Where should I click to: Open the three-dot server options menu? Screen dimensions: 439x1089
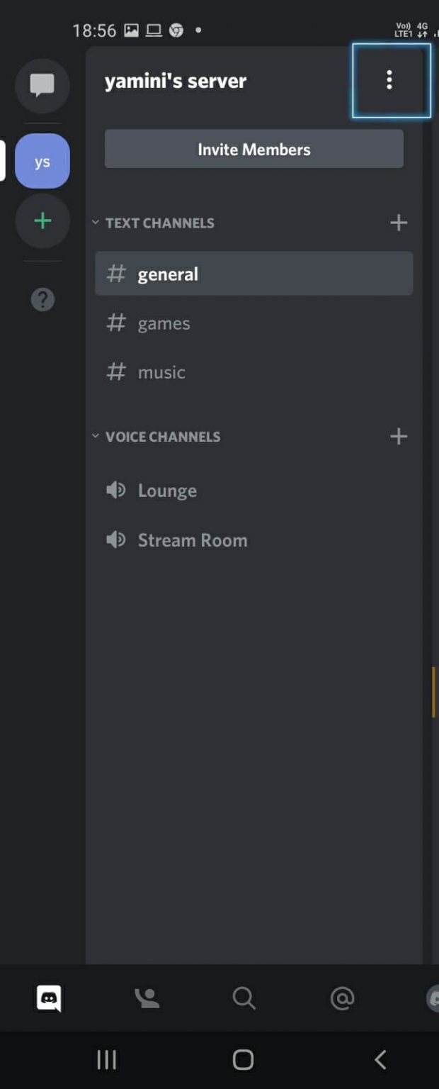tap(389, 80)
